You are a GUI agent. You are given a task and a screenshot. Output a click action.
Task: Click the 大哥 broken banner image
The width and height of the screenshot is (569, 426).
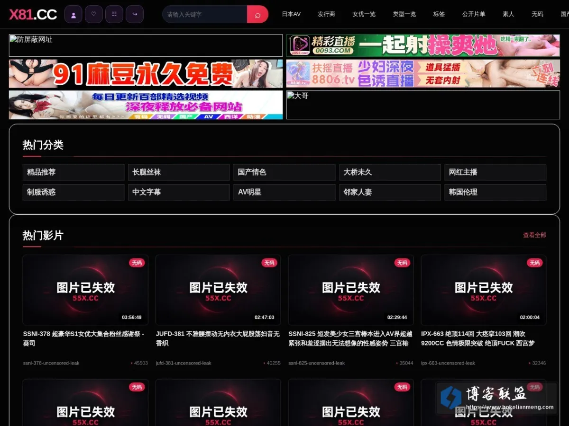click(x=423, y=105)
